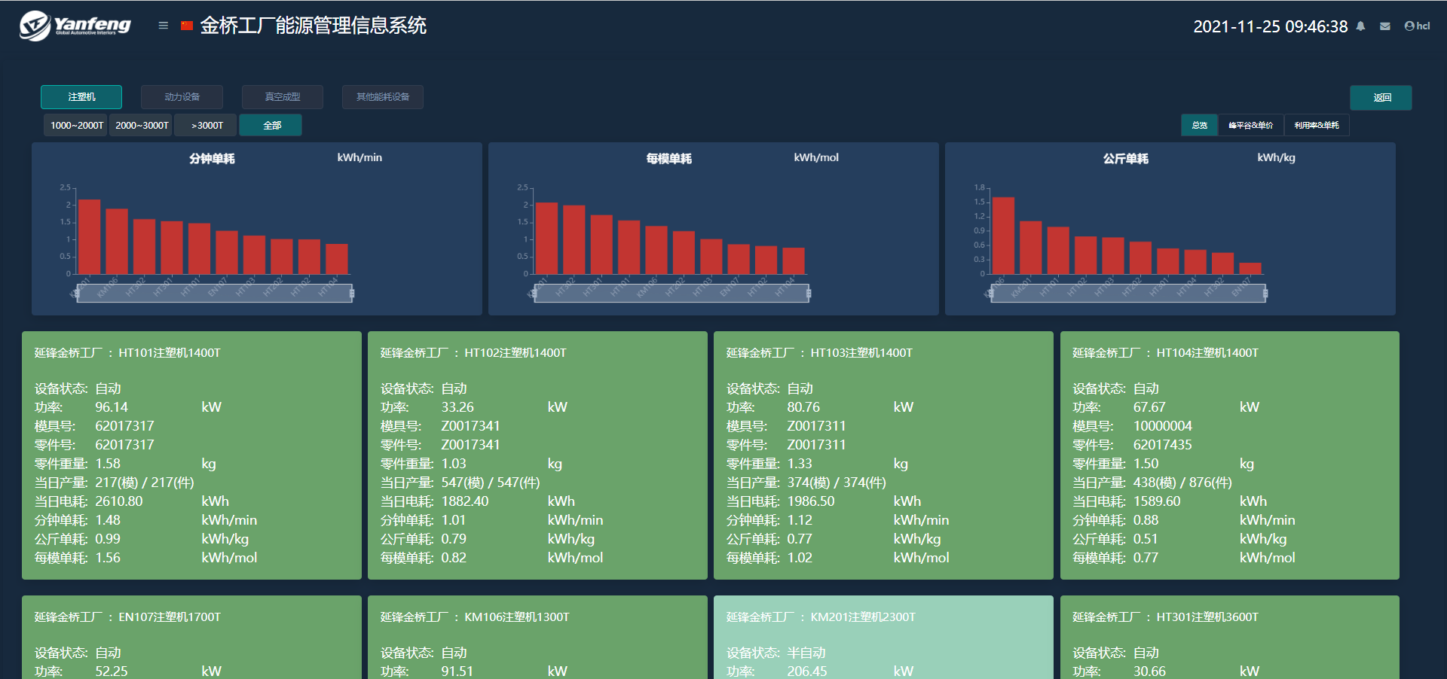The image size is (1447, 679).
Task: Click daily output 547(模) / 547(件)
Action: pos(491,483)
